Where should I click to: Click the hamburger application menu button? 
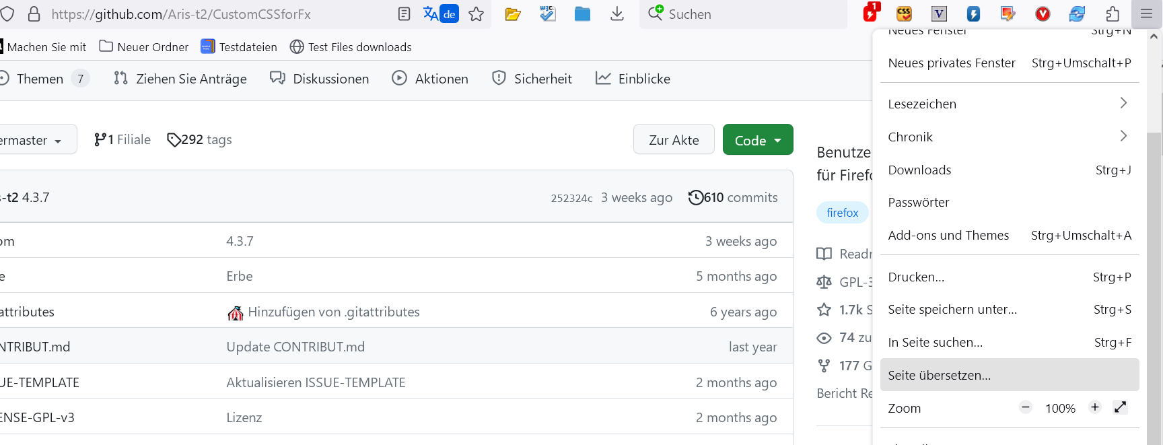[1146, 14]
